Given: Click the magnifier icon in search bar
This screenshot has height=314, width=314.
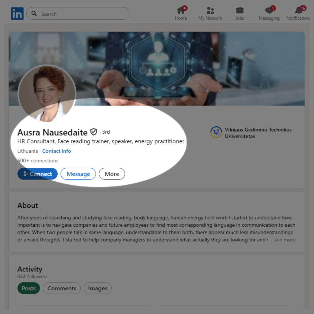Looking at the screenshot, I should (35, 14).
